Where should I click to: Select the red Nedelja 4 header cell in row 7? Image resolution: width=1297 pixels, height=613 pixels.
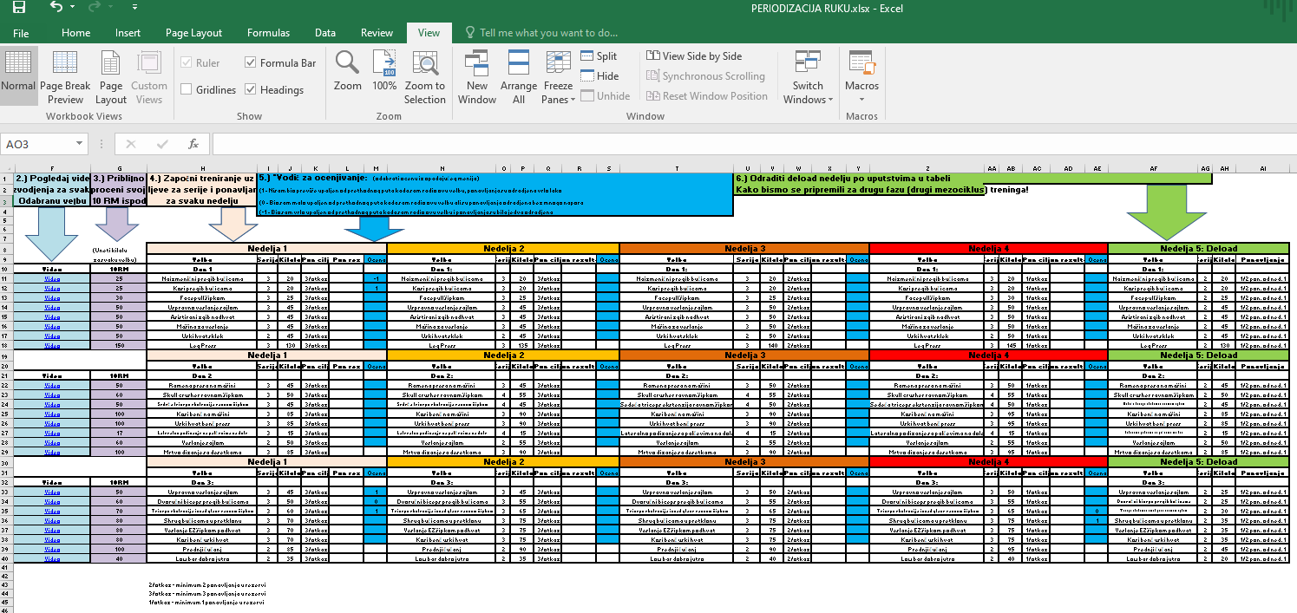989,248
